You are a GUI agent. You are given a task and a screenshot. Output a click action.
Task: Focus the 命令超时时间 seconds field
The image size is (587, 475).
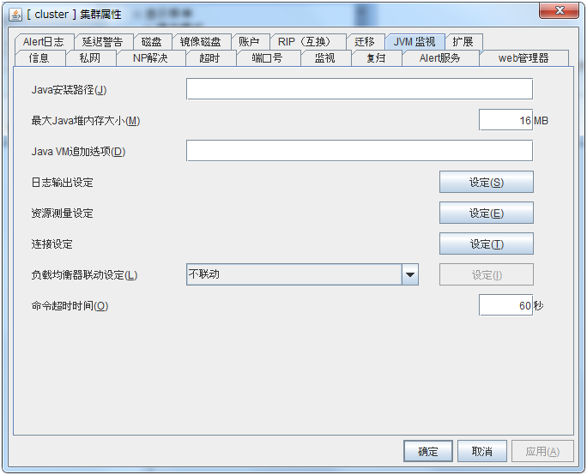click(x=505, y=305)
